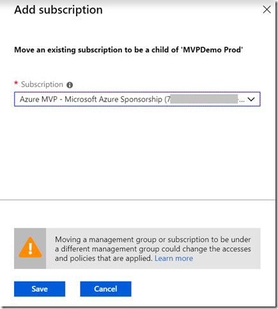
Task: Click the 'Move an existing subscription' text
Action: (x=128, y=50)
